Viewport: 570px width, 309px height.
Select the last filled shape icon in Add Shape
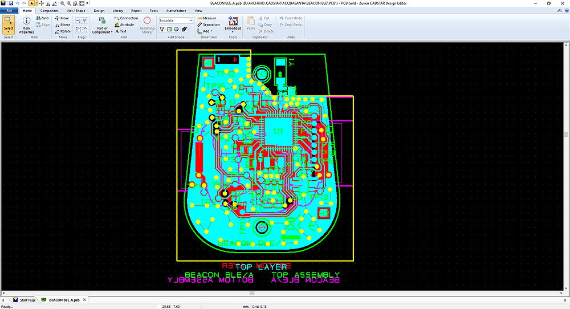184,29
